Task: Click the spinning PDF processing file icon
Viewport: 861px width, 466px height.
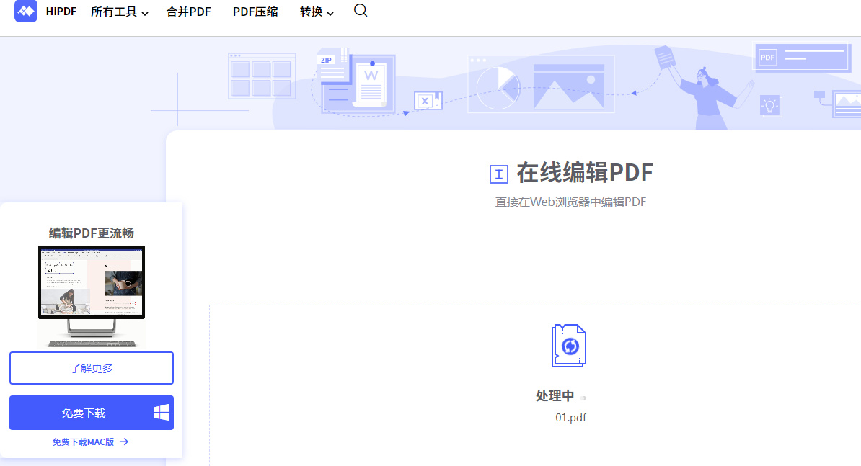Action: pos(570,345)
